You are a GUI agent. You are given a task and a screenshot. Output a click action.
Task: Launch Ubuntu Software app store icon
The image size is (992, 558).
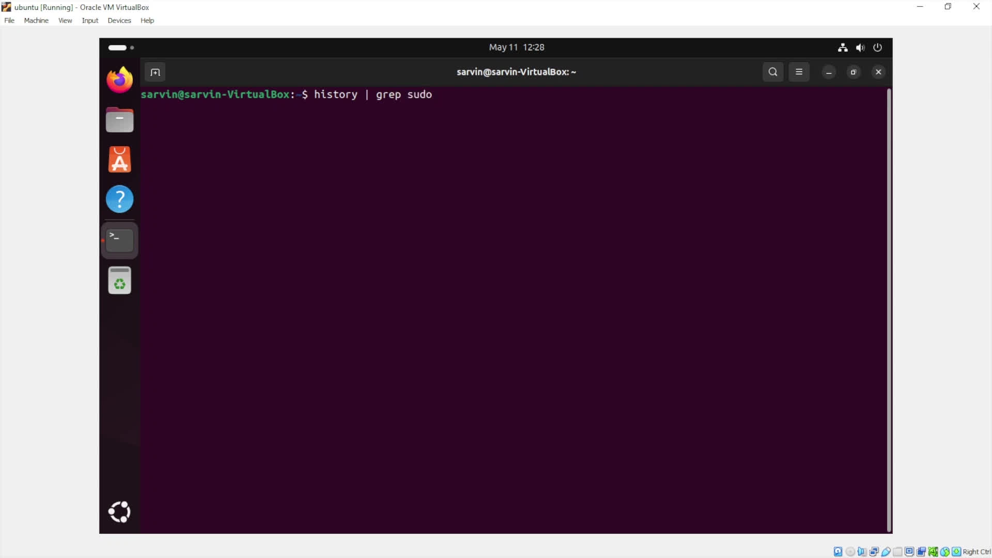[x=119, y=160]
